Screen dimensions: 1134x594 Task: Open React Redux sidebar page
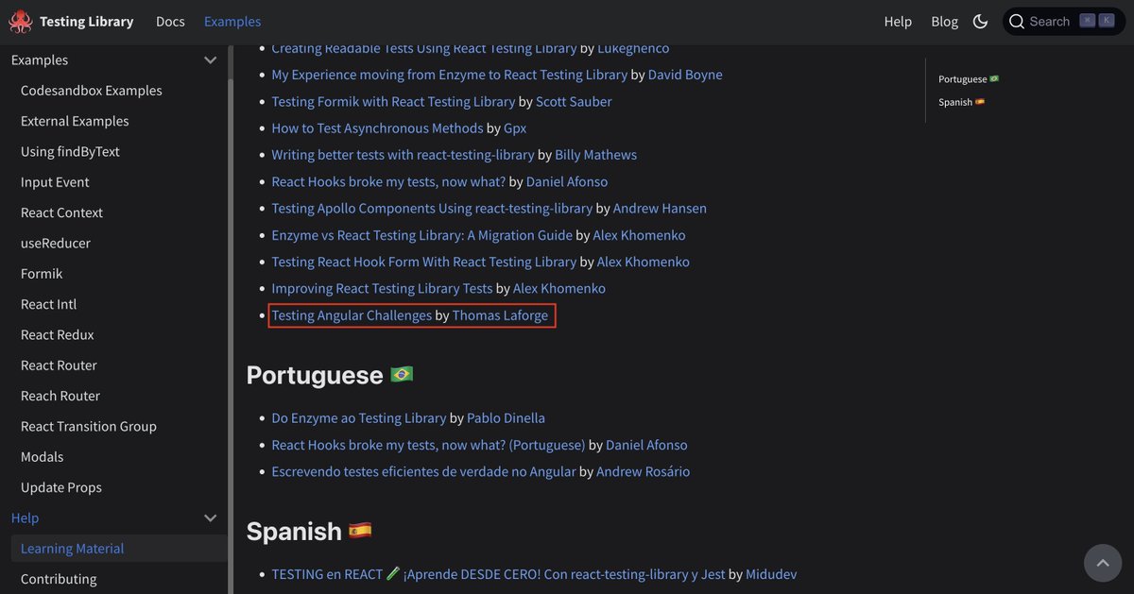pyautogui.click(x=58, y=335)
